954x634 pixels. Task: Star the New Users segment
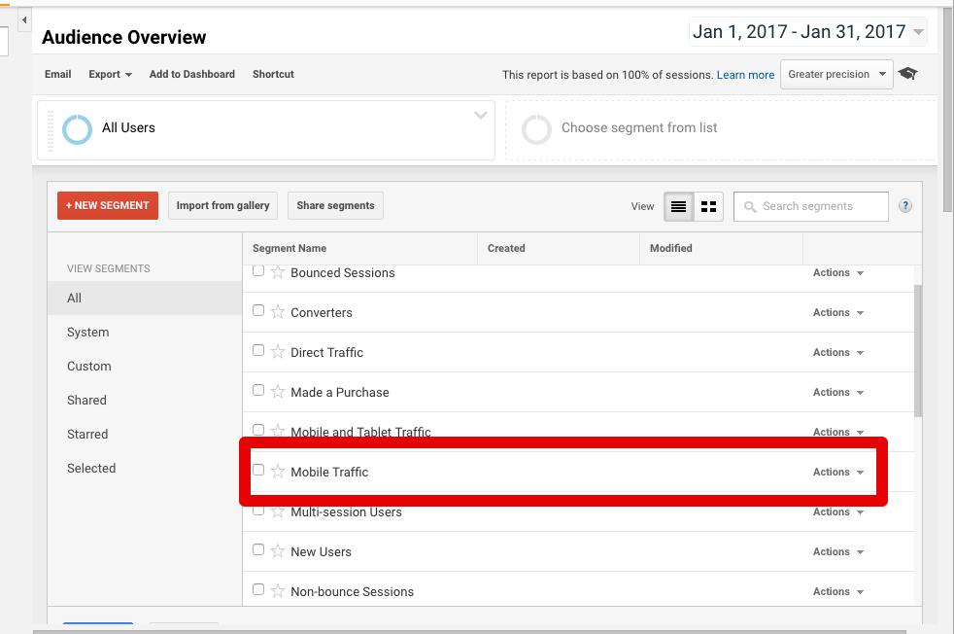pos(278,551)
